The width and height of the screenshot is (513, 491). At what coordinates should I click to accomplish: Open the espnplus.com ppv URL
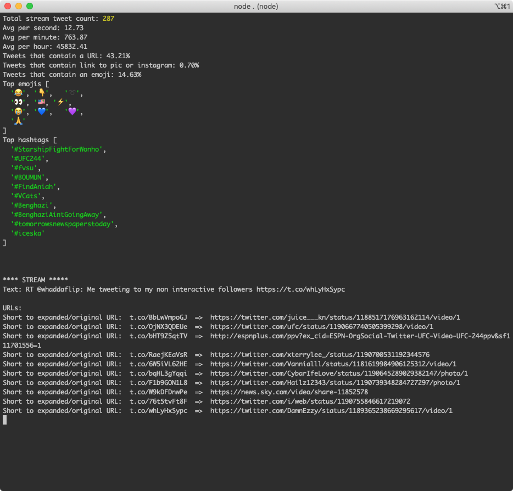point(360,336)
